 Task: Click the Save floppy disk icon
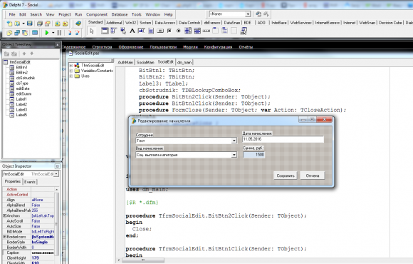[29, 24]
